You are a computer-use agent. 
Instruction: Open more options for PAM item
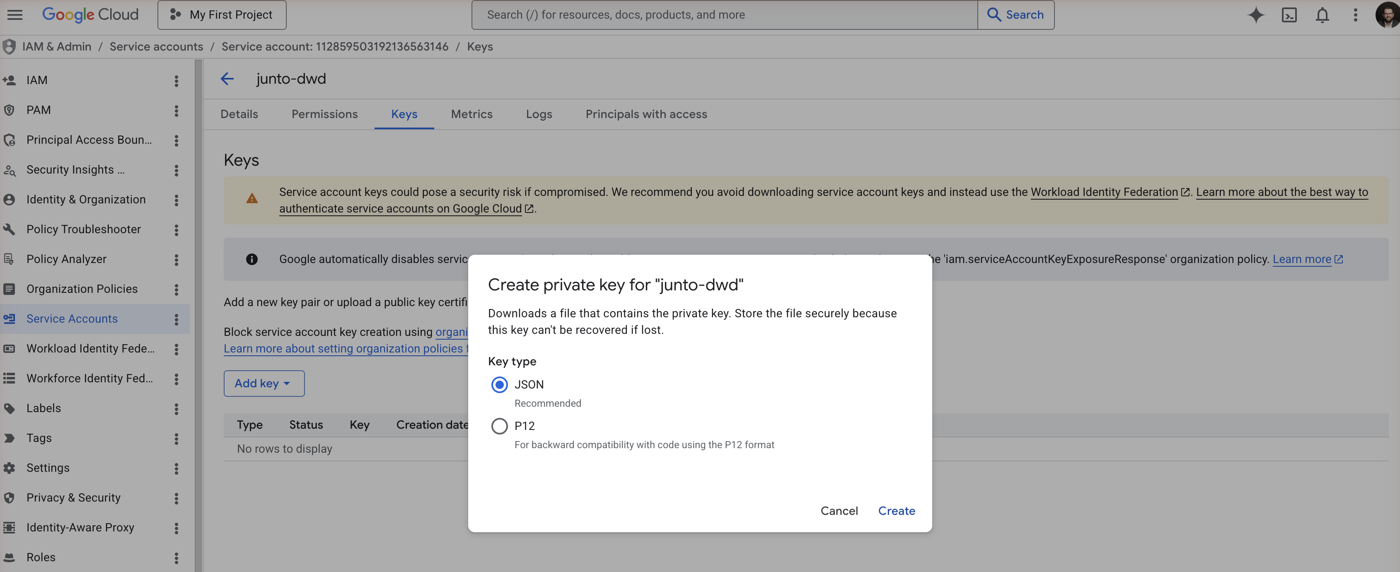point(176,110)
